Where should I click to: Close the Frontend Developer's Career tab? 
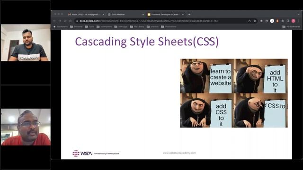pos(183,15)
